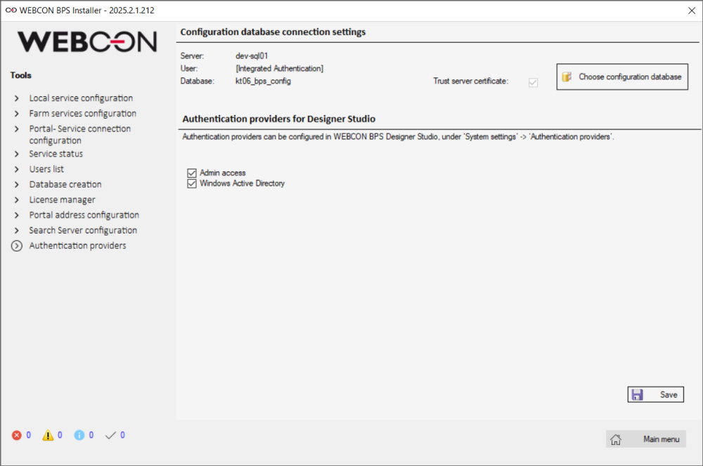Click the blue info count icon

(79, 435)
